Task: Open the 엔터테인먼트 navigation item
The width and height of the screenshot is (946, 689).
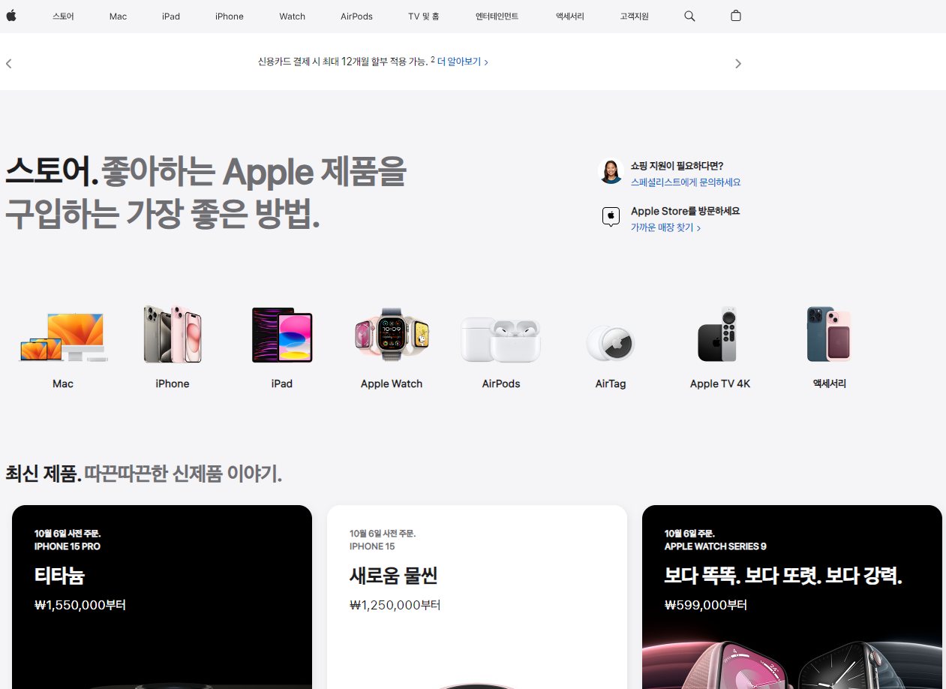Action: 497,16
